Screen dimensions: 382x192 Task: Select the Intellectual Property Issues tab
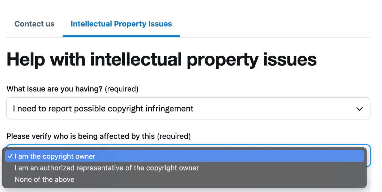point(121,24)
